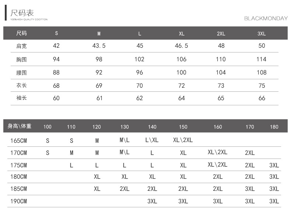Select the 衣长 row label

pos(21,86)
